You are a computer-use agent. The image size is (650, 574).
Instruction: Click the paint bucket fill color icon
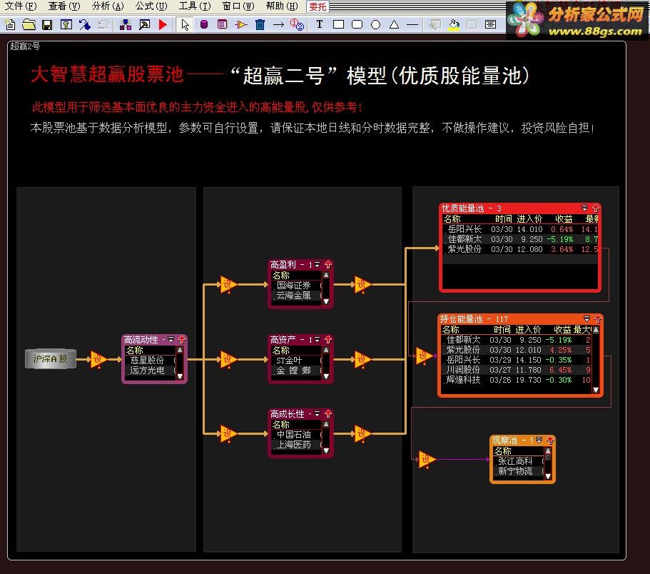tap(454, 25)
